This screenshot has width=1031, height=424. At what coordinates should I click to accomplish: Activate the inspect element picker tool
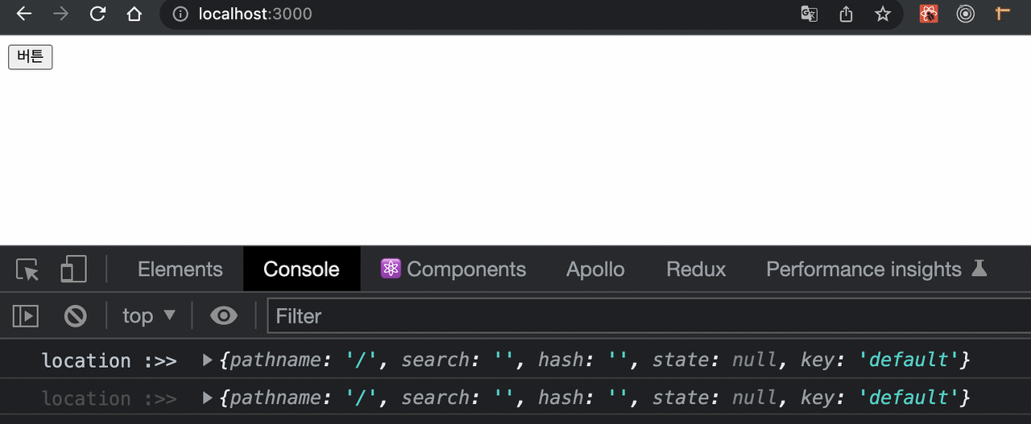tap(27, 270)
